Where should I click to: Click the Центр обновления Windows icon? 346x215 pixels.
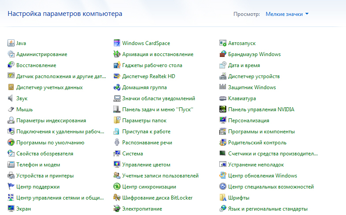click(223, 176)
